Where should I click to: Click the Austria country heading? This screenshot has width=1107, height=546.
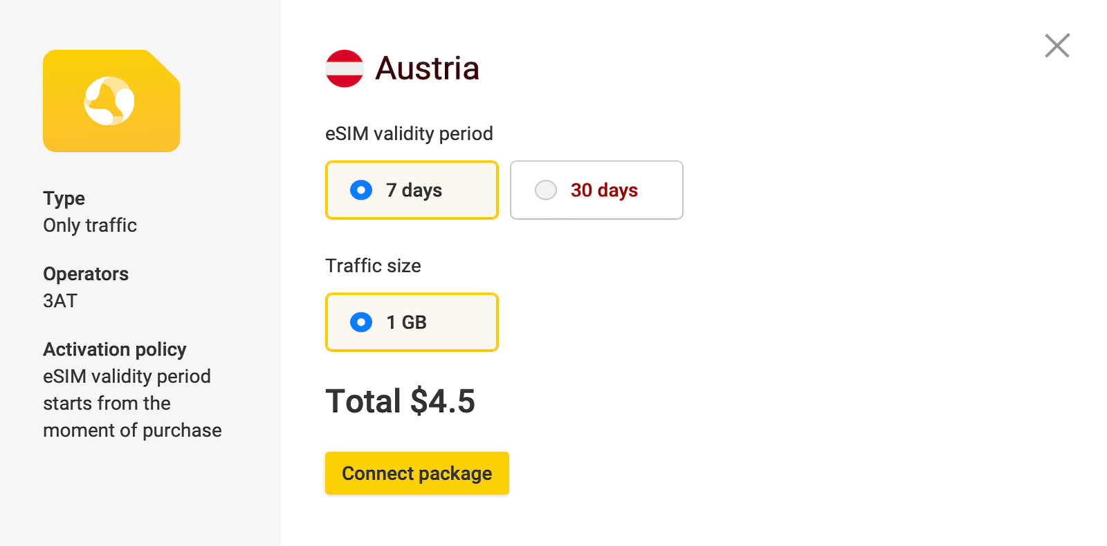point(427,68)
